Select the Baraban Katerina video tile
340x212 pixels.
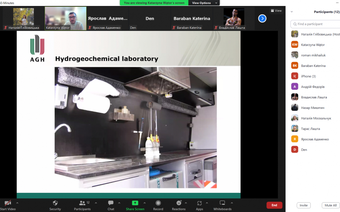click(192, 18)
